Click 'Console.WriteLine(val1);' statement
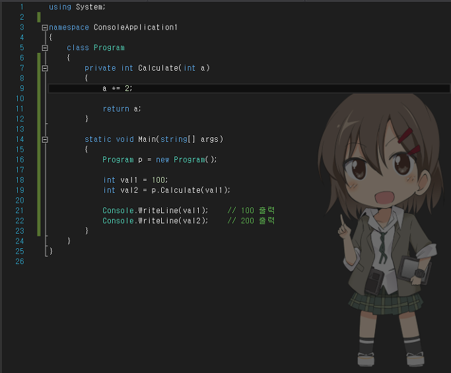451x373 pixels. [155, 211]
